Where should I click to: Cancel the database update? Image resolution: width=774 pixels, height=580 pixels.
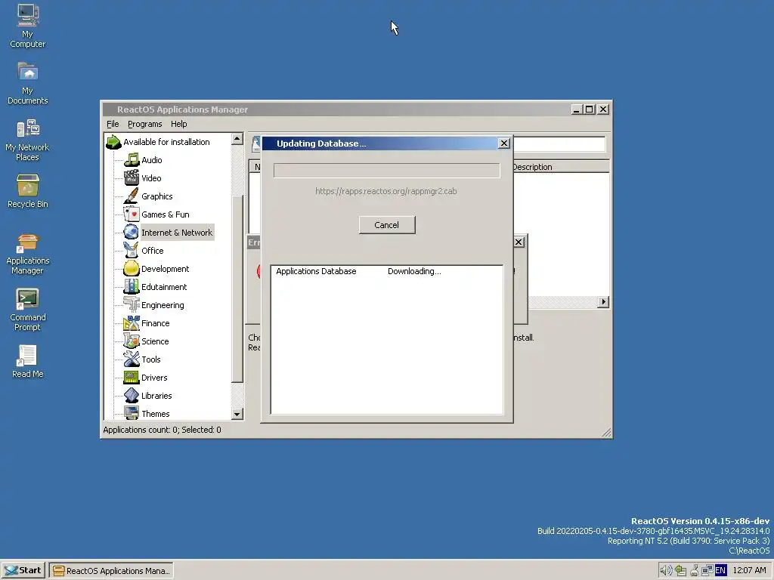pyautogui.click(x=387, y=225)
